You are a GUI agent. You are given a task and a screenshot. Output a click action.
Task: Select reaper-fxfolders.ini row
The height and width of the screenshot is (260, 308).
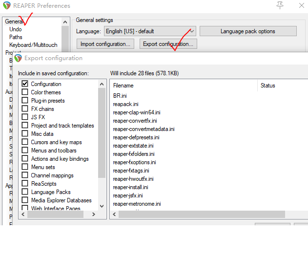134,154
